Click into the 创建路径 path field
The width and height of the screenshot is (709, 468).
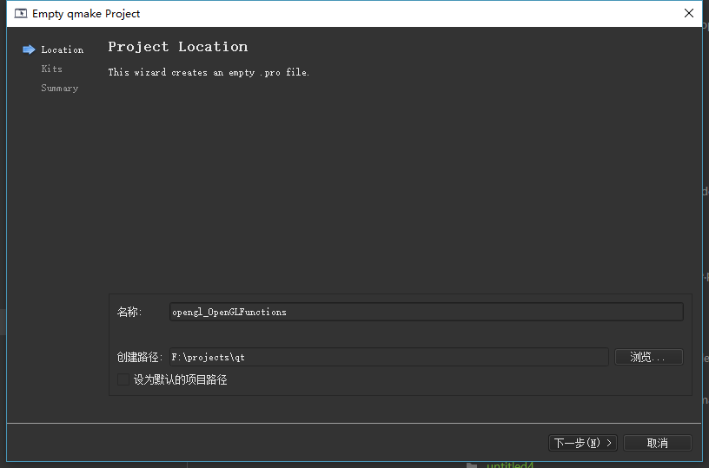coord(388,357)
